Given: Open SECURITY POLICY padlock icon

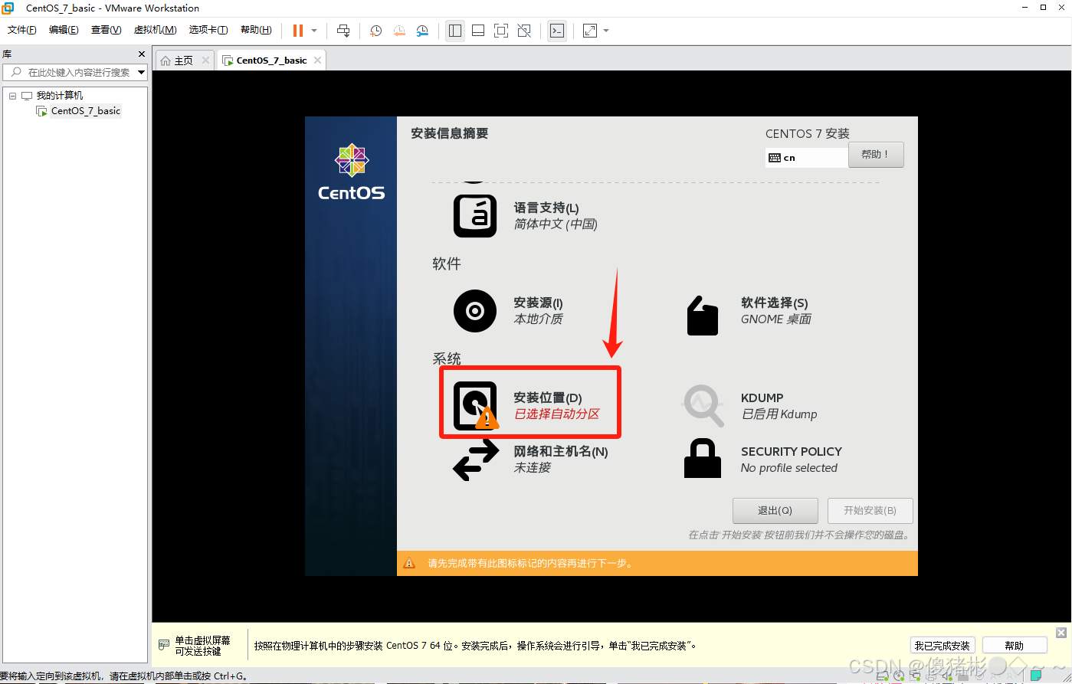Looking at the screenshot, I should (703, 458).
